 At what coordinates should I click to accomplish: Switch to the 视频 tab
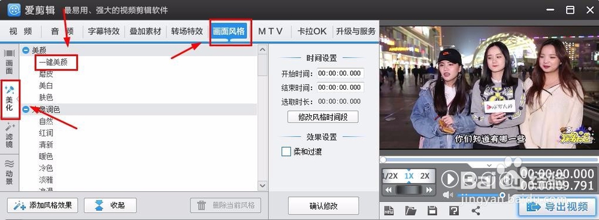[x=20, y=31]
